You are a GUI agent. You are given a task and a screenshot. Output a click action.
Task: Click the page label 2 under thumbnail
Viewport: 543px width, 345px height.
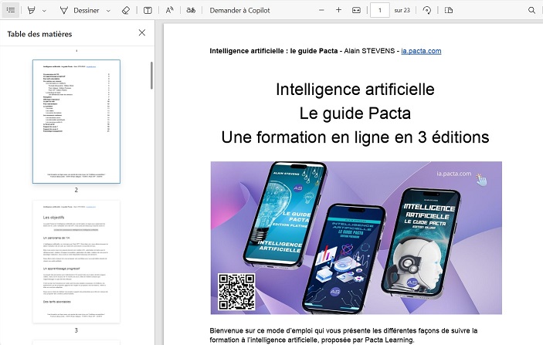(76, 190)
